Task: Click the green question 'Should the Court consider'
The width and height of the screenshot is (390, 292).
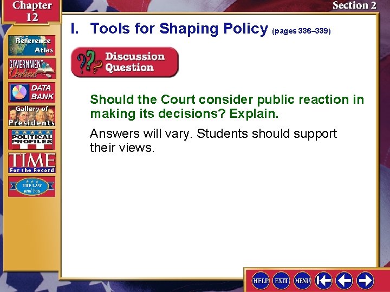Action: pos(227,107)
